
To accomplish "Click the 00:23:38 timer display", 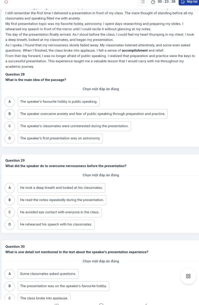I will point(166,2).
